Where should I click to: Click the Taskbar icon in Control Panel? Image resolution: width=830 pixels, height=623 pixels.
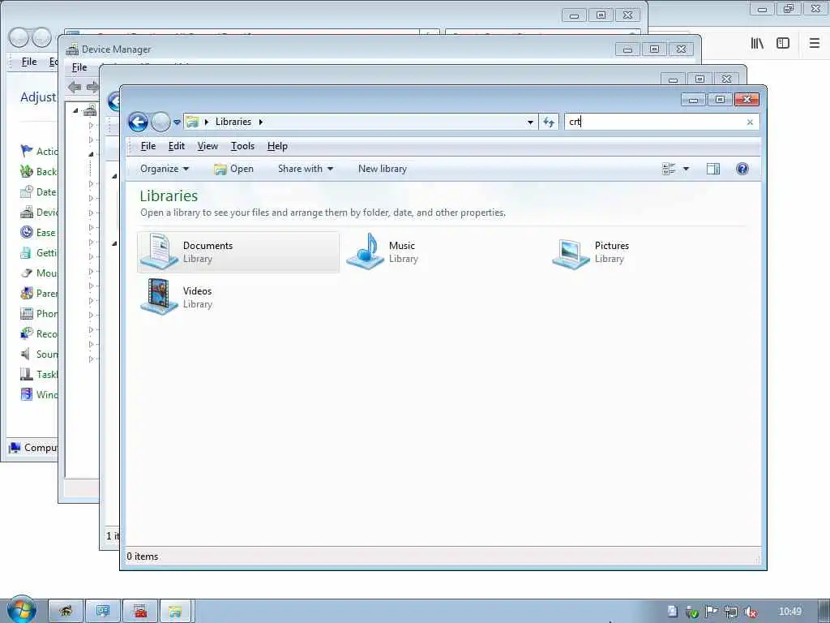[x=26, y=375]
